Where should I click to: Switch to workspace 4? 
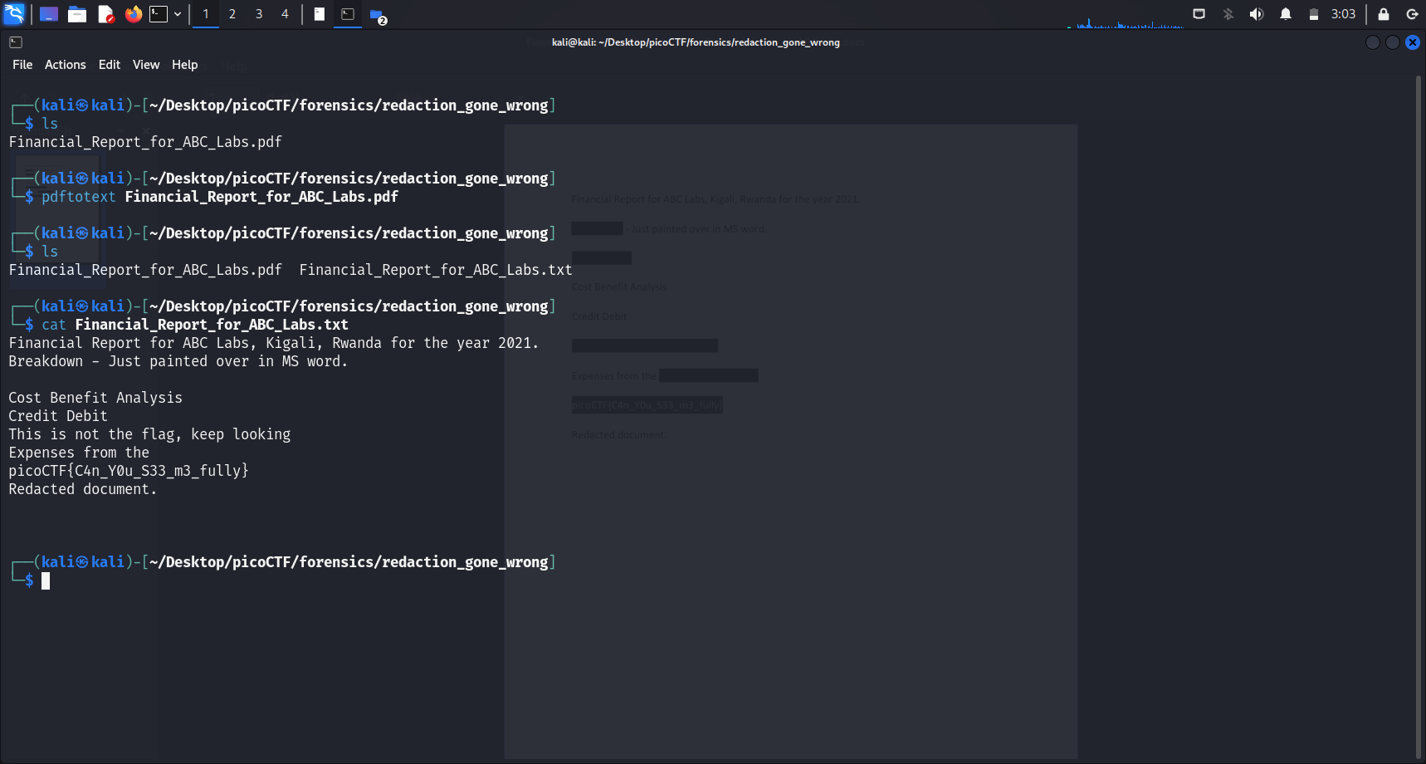click(x=285, y=14)
